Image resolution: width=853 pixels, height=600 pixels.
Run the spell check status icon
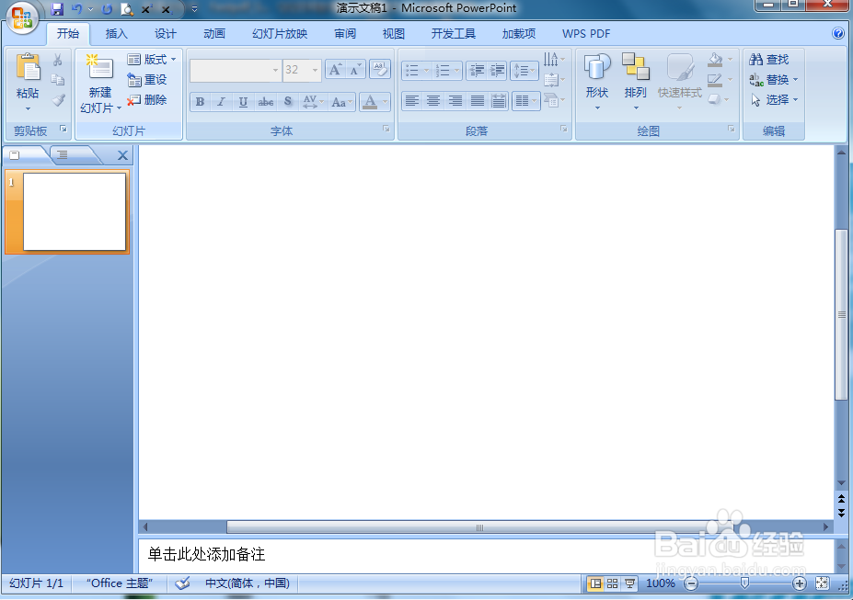pyautogui.click(x=182, y=583)
